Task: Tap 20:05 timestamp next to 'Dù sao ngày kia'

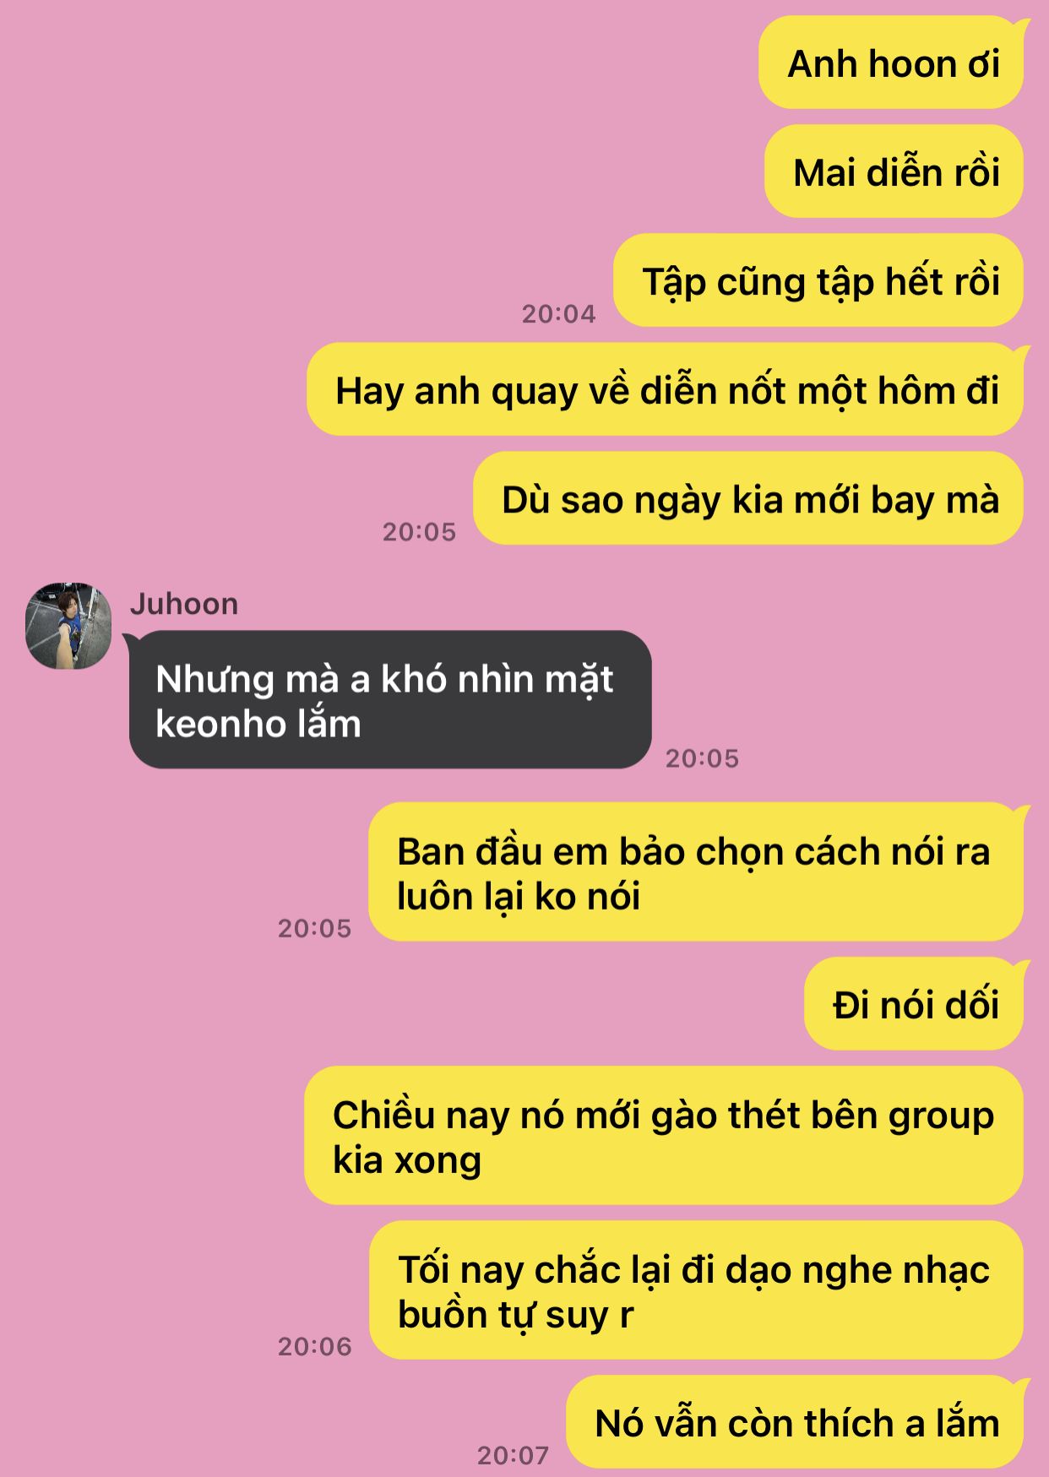Action: click(x=419, y=532)
